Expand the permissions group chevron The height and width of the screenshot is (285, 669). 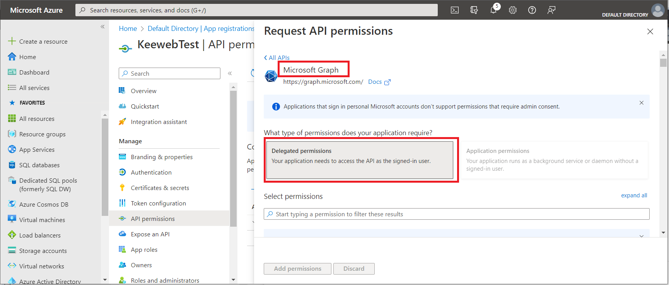click(642, 236)
